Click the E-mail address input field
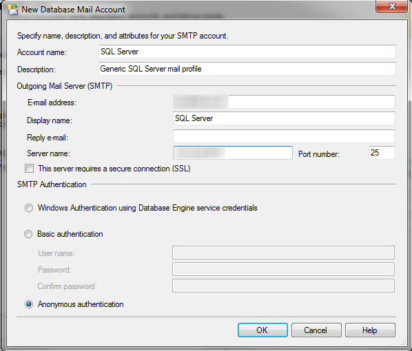The image size is (412, 351). [284, 102]
